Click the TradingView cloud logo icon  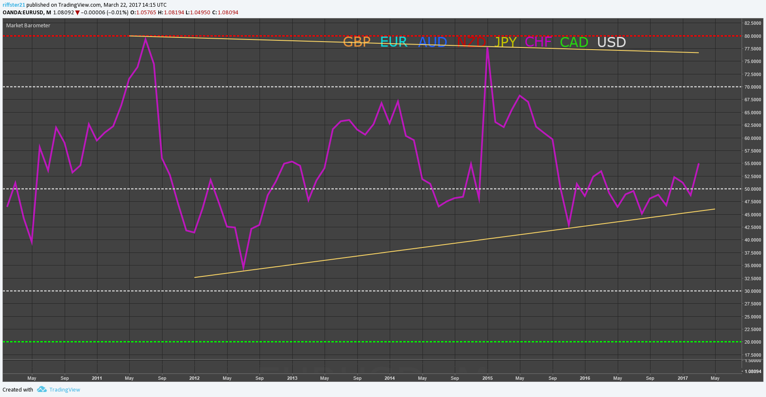tap(42, 389)
